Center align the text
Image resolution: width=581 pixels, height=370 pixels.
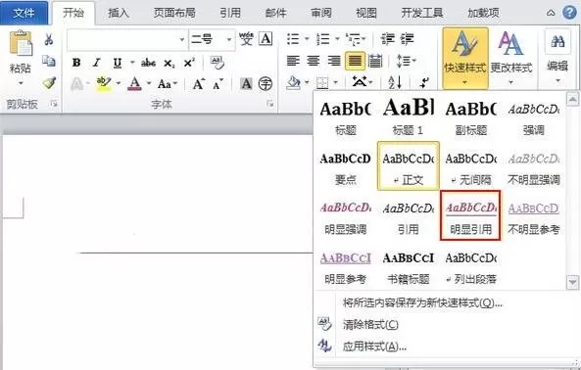point(314,61)
